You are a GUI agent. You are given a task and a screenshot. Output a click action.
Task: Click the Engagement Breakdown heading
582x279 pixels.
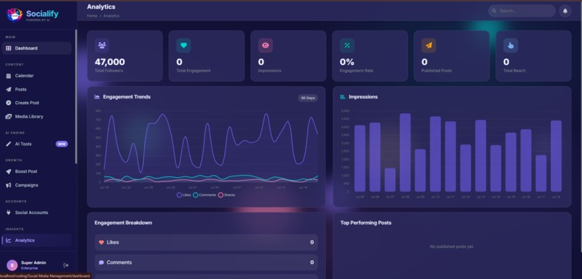click(x=123, y=223)
